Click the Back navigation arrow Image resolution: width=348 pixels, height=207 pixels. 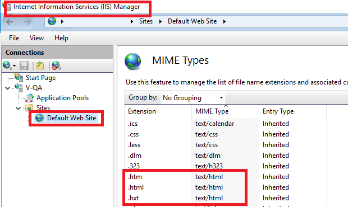[10, 22]
